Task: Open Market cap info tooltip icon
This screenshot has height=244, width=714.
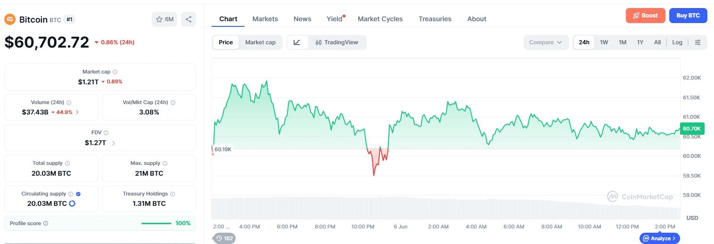Action: tap(115, 72)
